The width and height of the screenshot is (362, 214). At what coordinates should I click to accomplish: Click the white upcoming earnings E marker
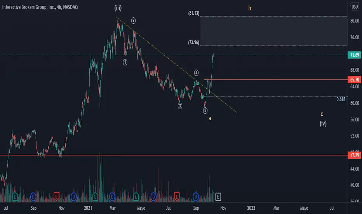(218, 197)
